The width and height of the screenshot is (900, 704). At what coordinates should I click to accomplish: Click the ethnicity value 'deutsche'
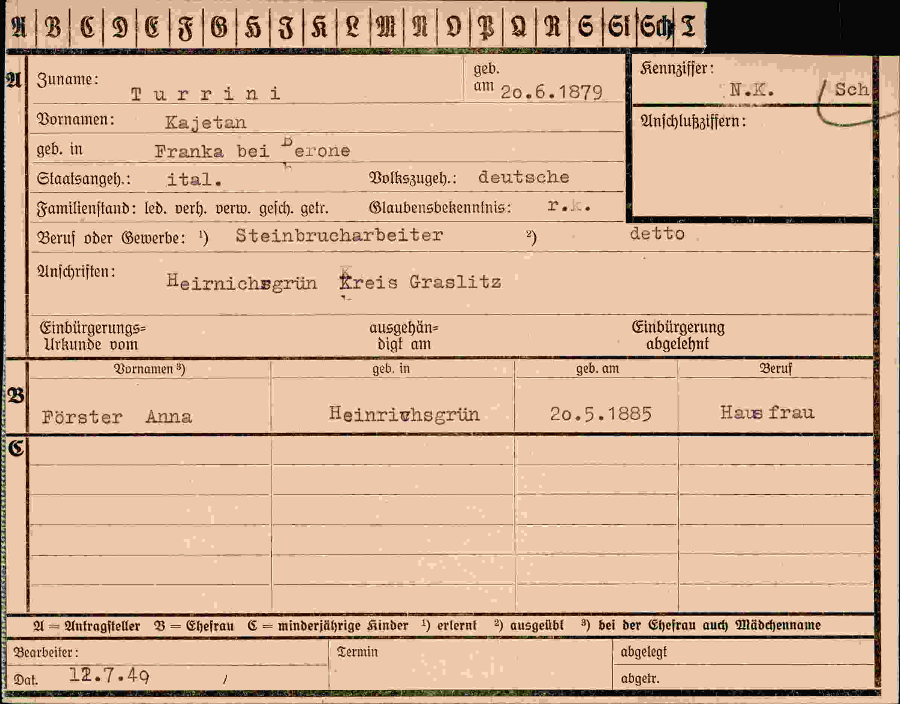point(524,177)
